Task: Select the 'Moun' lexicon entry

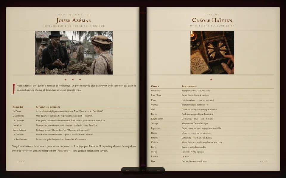Action: pos(212,152)
